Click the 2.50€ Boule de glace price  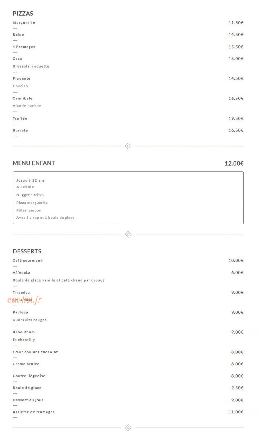[x=237, y=388]
